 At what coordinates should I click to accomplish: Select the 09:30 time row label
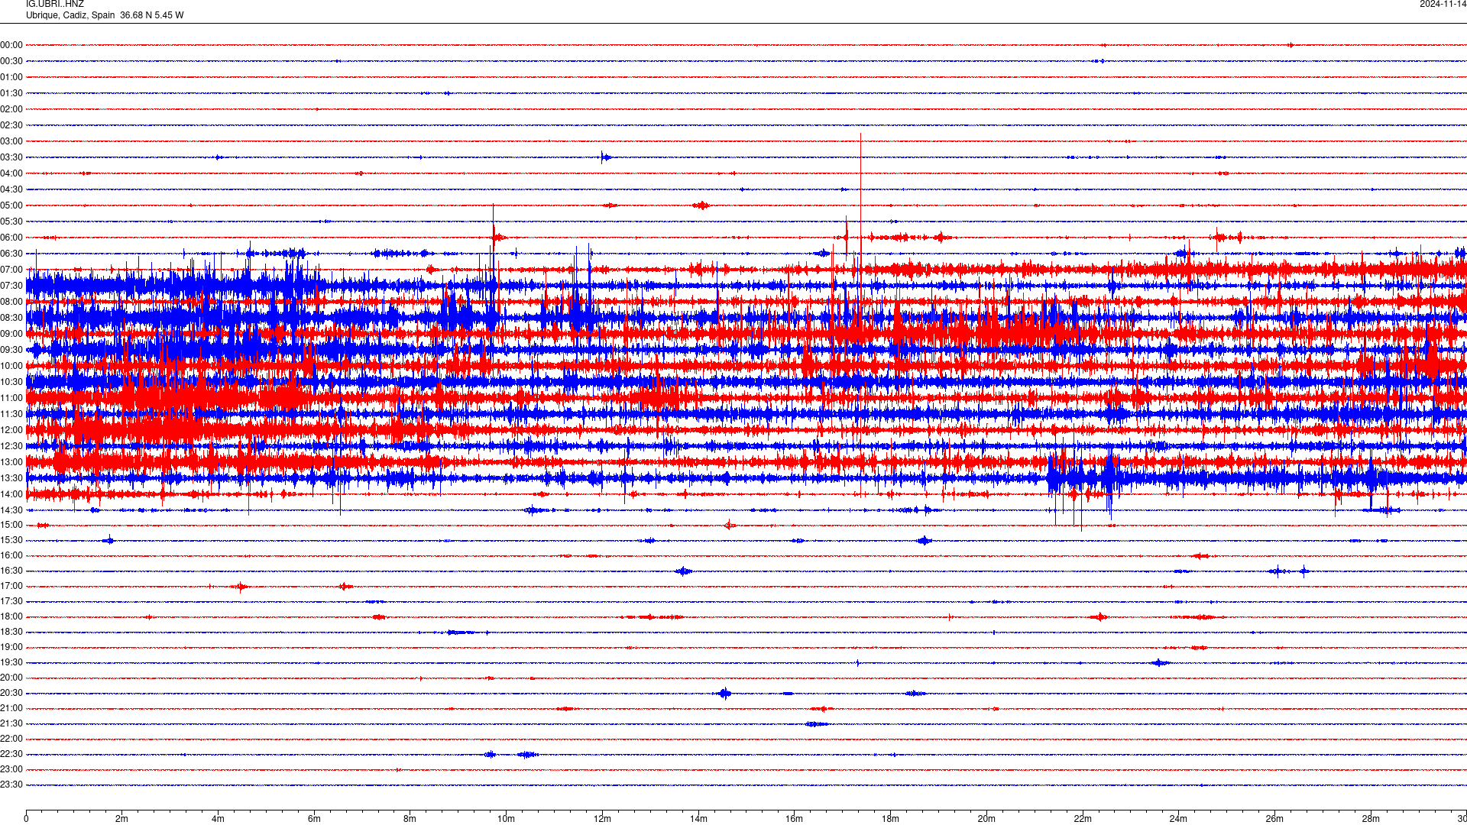[x=11, y=350]
